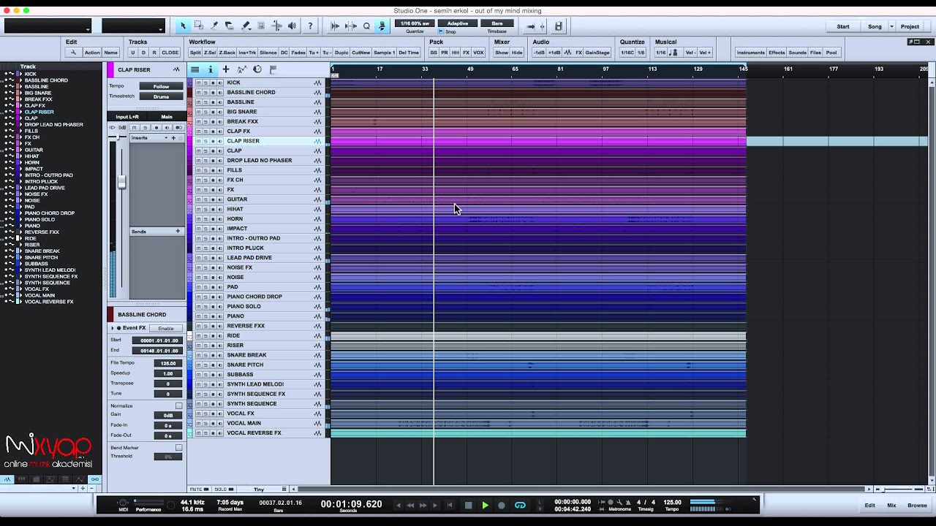The width and height of the screenshot is (936, 526).
Task: Open the Bars timebase dropdown
Action: [x=497, y=23]
